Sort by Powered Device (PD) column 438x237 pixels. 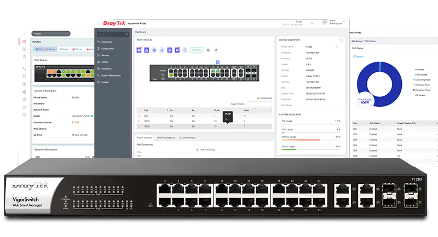(x=406, y=123)
